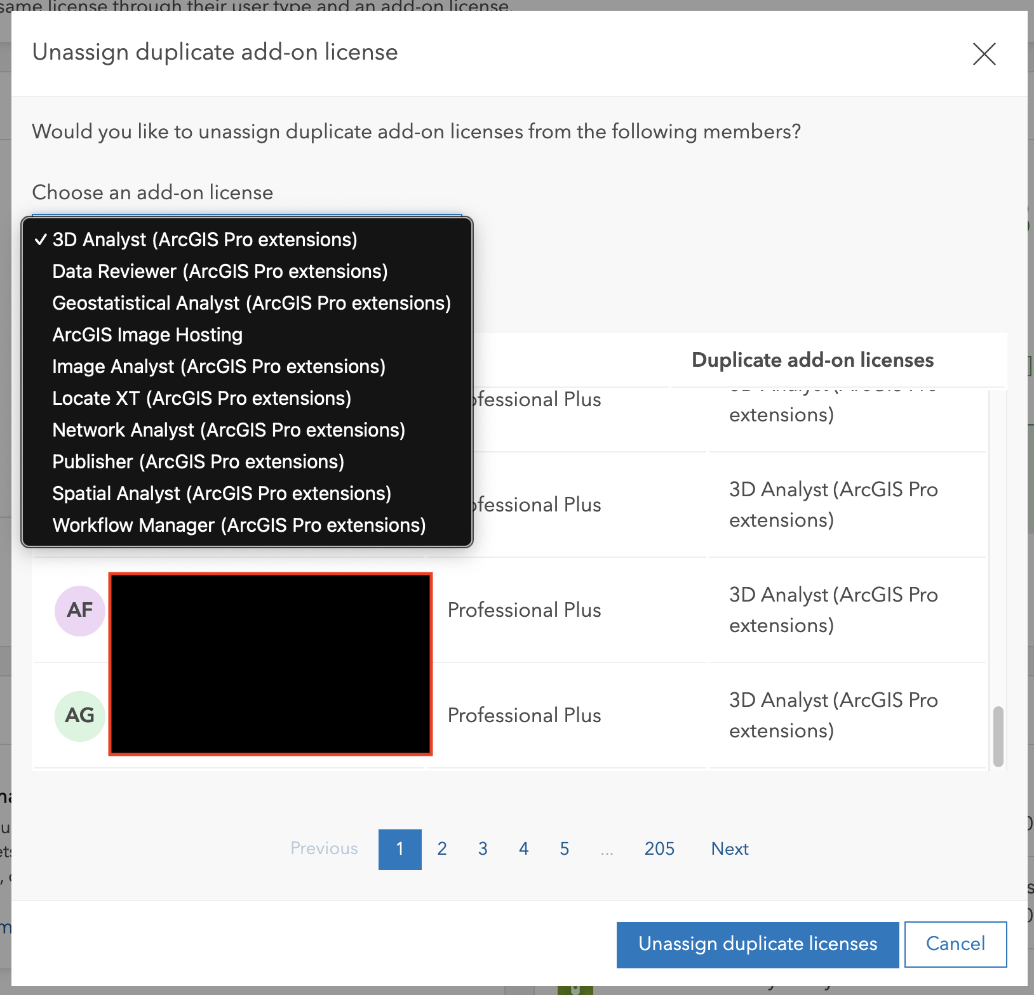Image resolution: width=1034 pixels, height=995 pixels.
Task: Click Professional Plus in the AF row
Action: (x=524, y=610)
